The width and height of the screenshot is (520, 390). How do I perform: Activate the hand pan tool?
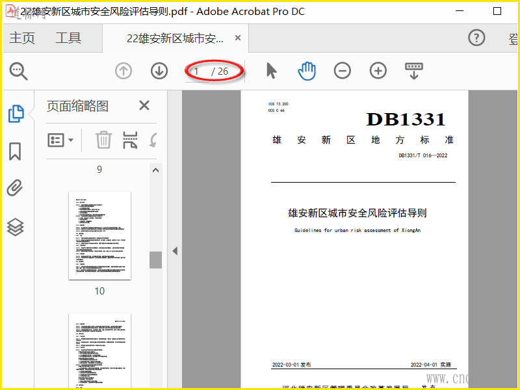point(307,71)
